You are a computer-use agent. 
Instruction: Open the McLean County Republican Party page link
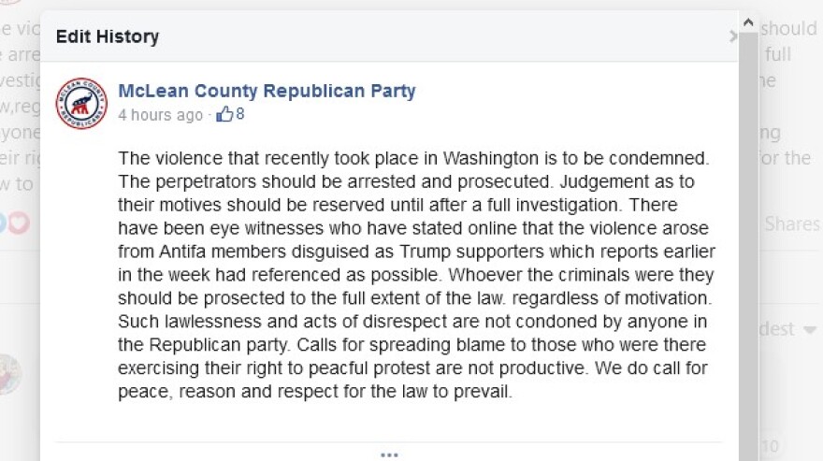pos(267,91)
